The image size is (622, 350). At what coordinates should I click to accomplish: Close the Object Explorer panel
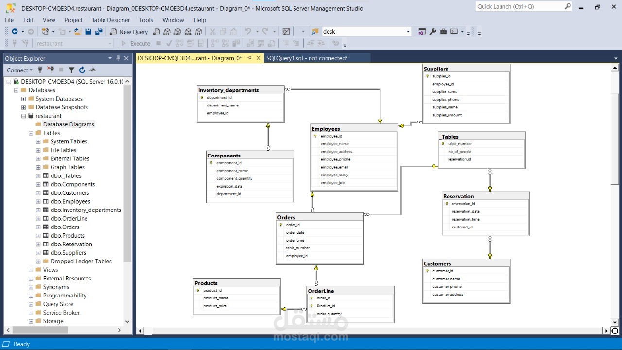[126, 58]
